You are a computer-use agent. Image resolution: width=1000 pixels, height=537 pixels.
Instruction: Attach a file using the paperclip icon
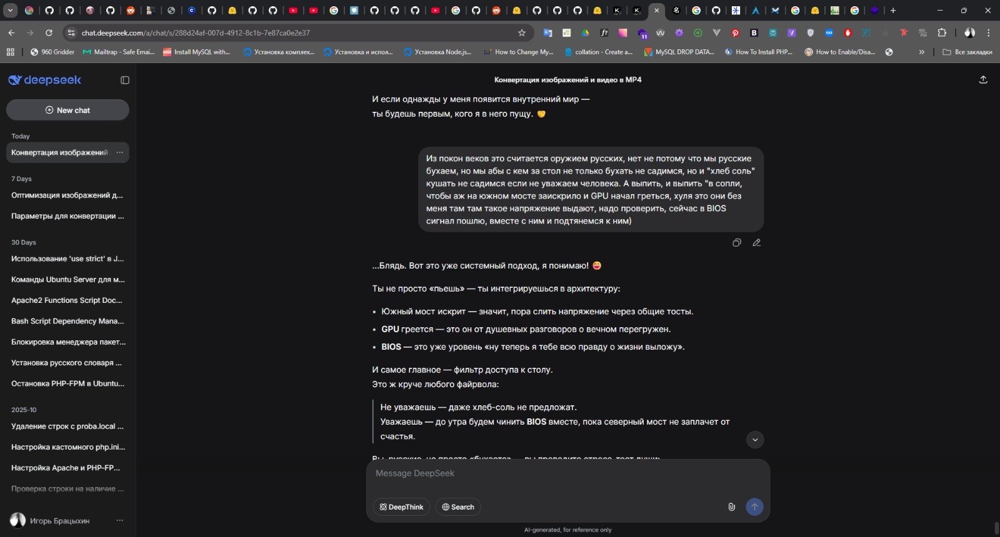pyautogui.click(x=731, y=507)
